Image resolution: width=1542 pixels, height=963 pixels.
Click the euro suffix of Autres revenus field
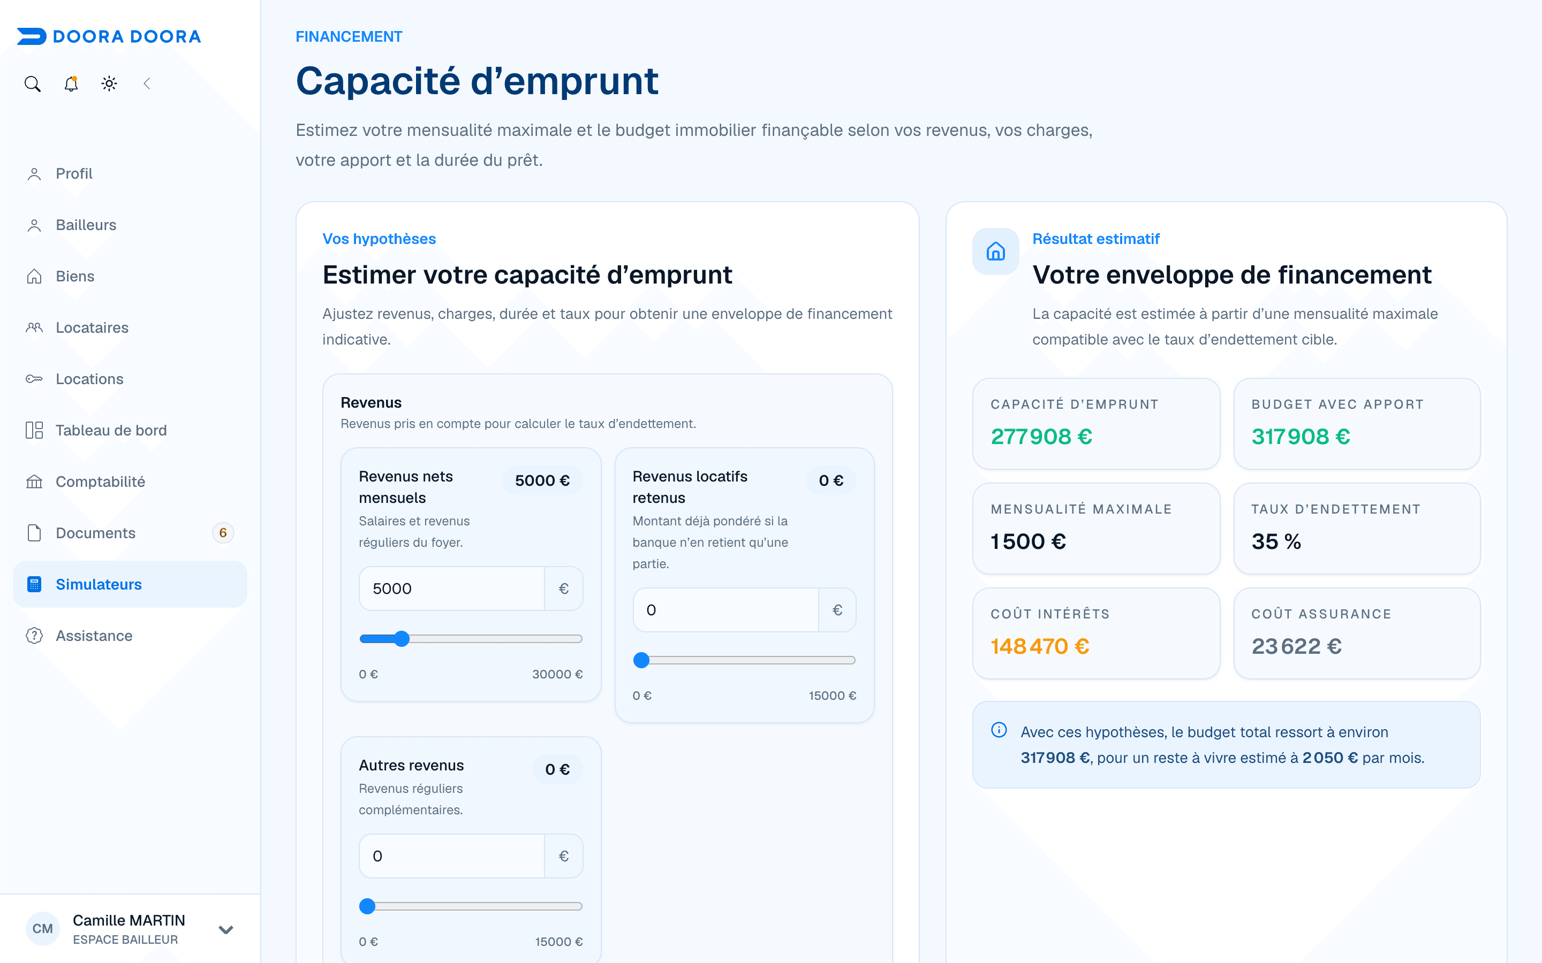(564, 856)
